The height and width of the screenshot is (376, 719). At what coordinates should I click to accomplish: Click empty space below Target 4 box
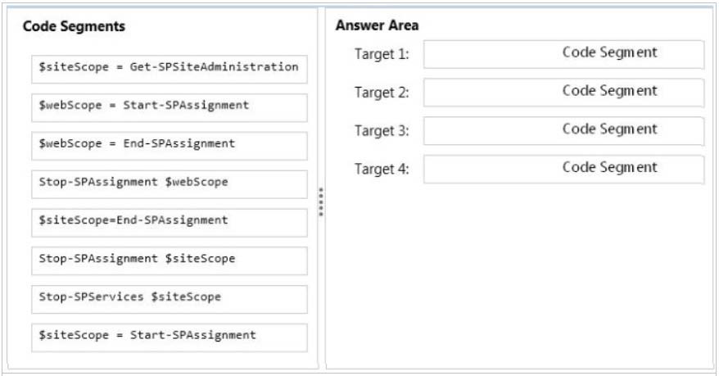[x=518, y=275]
